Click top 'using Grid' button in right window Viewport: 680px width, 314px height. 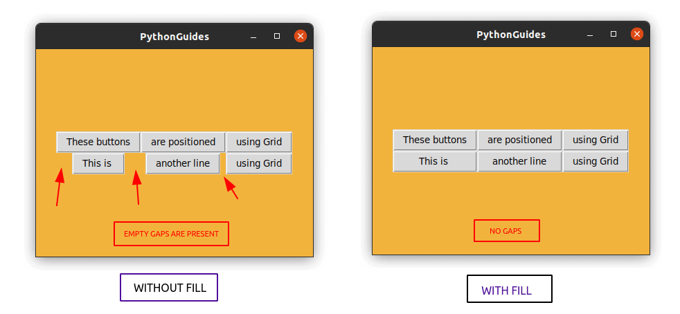pyautogui.click(x=596, y=140)
